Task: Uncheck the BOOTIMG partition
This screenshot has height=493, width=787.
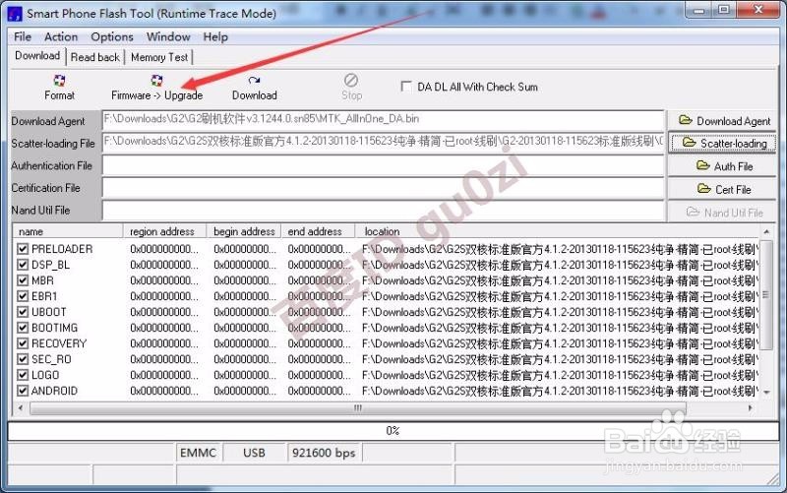Action: pyautogui.click(x=22, y=328)
